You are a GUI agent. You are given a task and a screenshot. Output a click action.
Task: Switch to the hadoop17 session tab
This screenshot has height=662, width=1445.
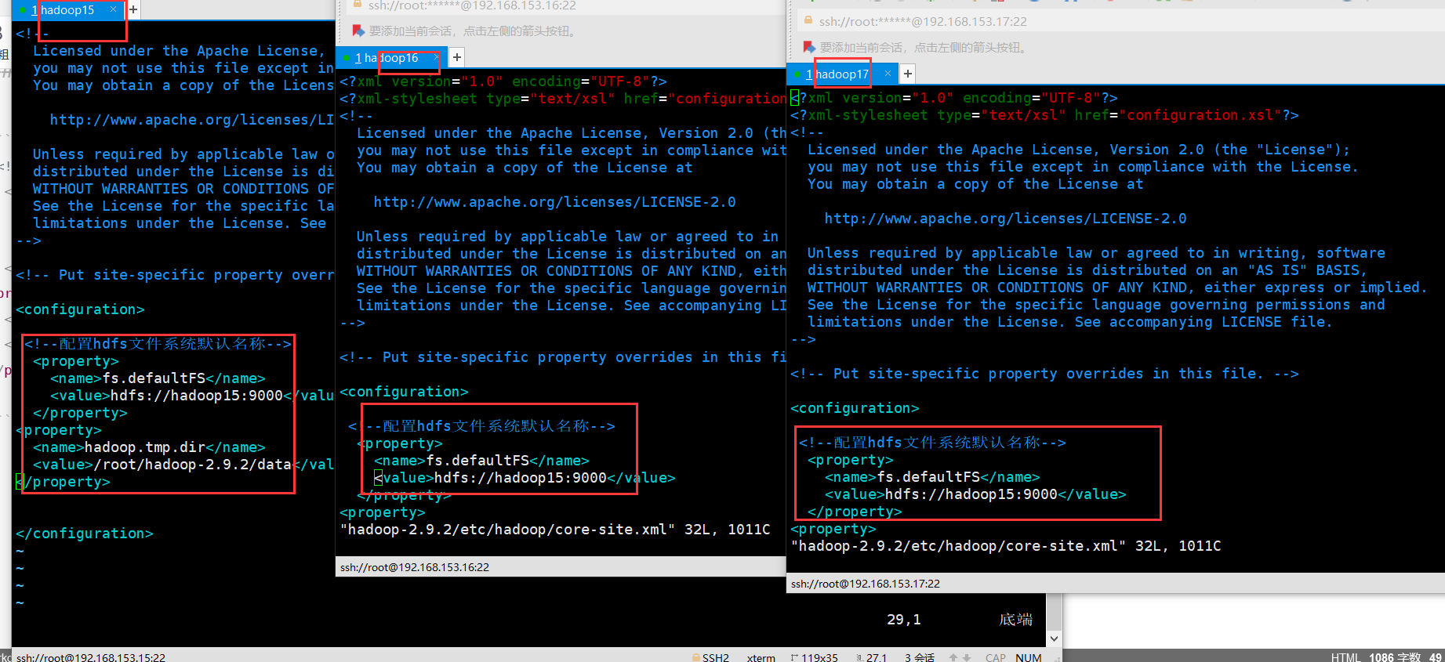tap(840, 74)
